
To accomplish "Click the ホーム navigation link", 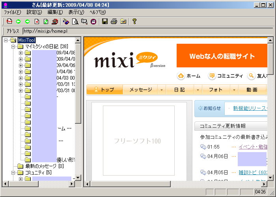I will click(x=193, y=76).
